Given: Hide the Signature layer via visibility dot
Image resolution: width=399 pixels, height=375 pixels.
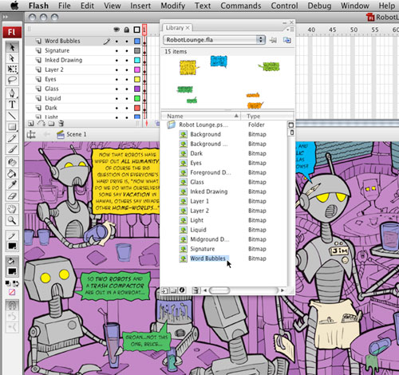Looking at the screenshot, I should (x=117, y=51).
